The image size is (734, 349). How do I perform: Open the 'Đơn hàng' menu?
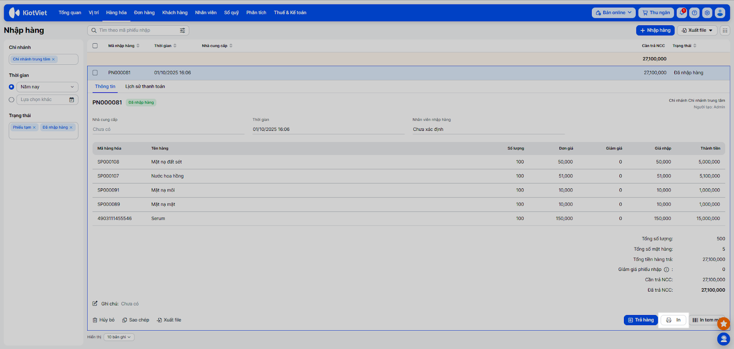(x=145, y=13)
